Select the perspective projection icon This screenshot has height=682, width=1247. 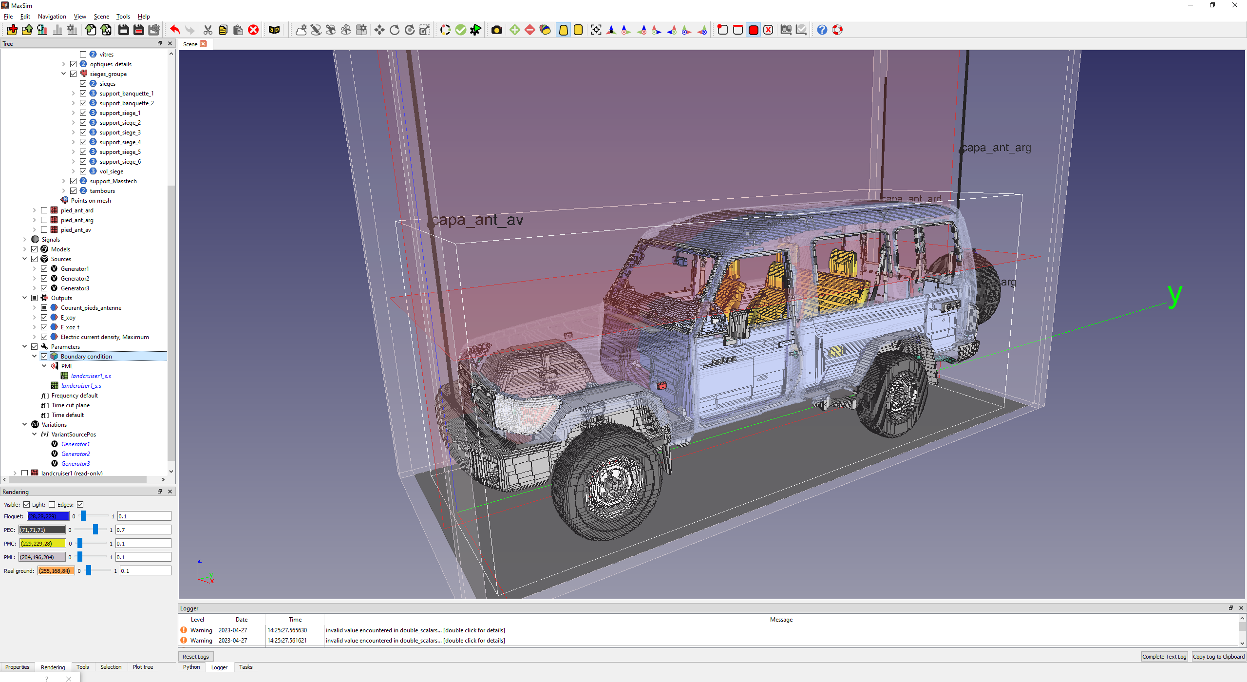click(563, 30)
